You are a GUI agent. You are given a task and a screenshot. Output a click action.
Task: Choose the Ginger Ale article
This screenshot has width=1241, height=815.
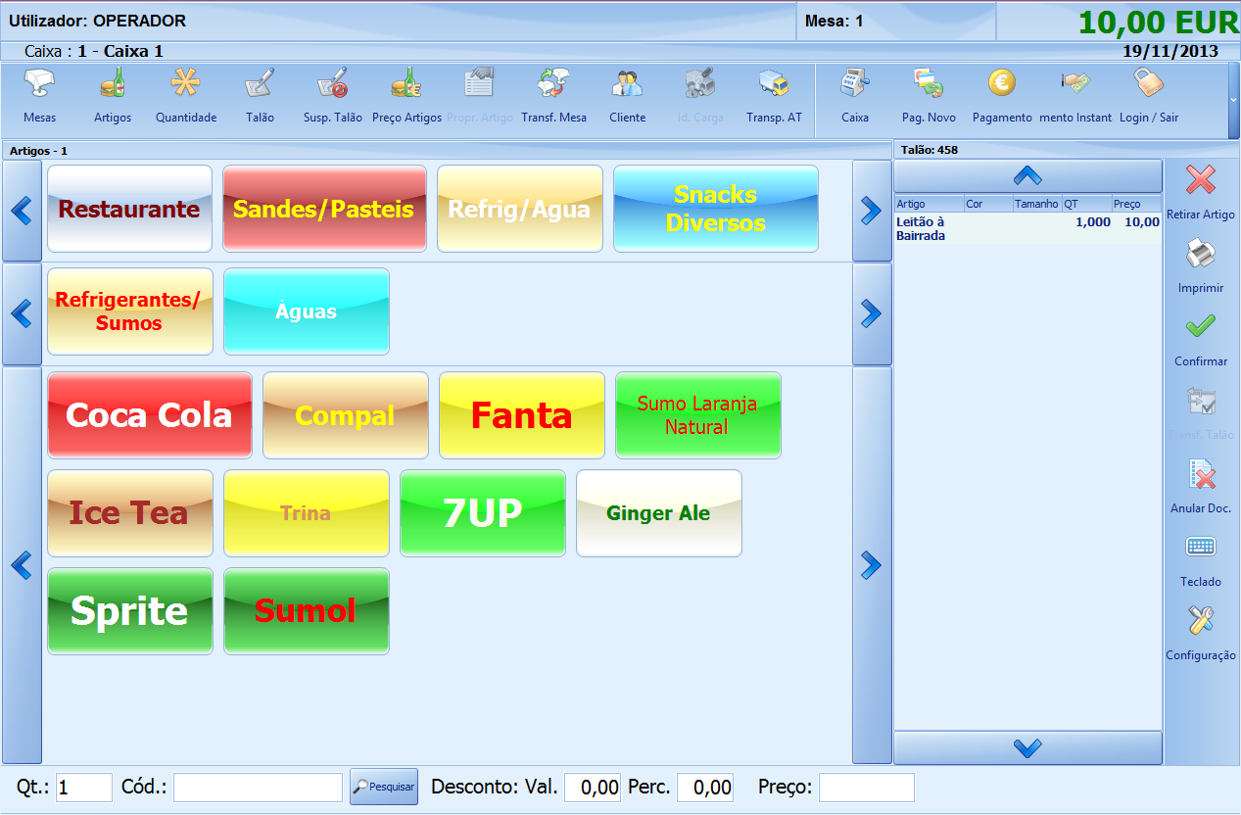(x=658, y=513)
